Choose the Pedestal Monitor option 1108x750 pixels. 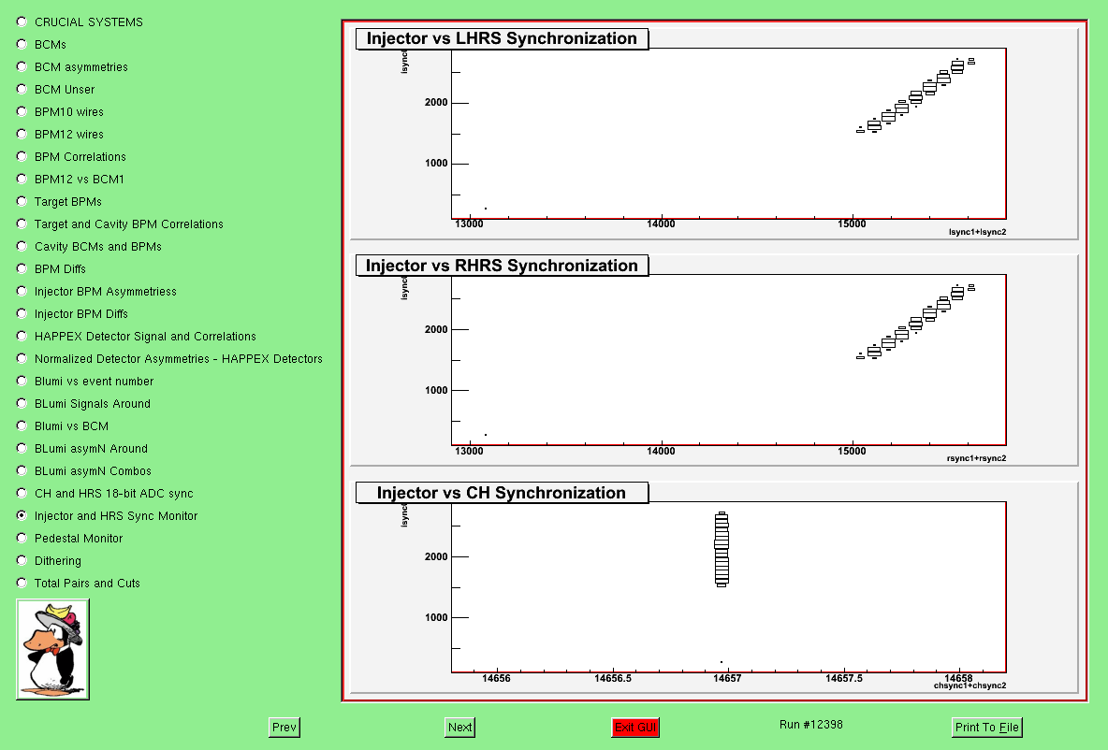(x=22, y=538)
